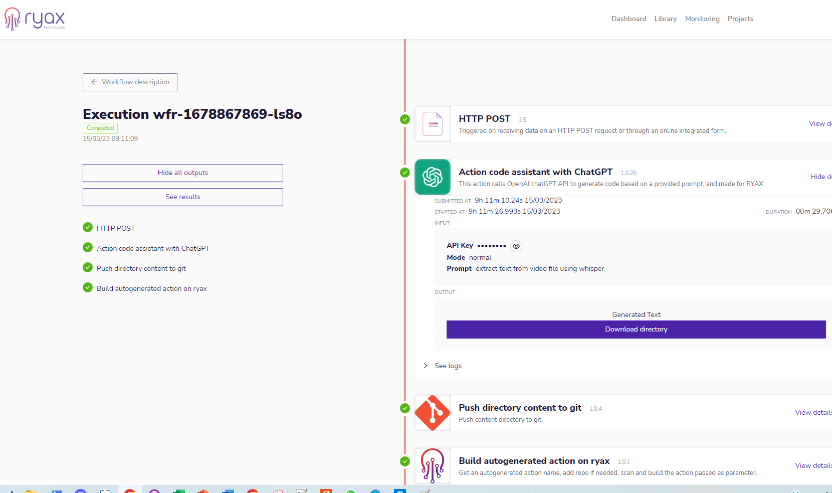832x493 pixels.
Task: Expand the See logs section
Action: [443, 366]
